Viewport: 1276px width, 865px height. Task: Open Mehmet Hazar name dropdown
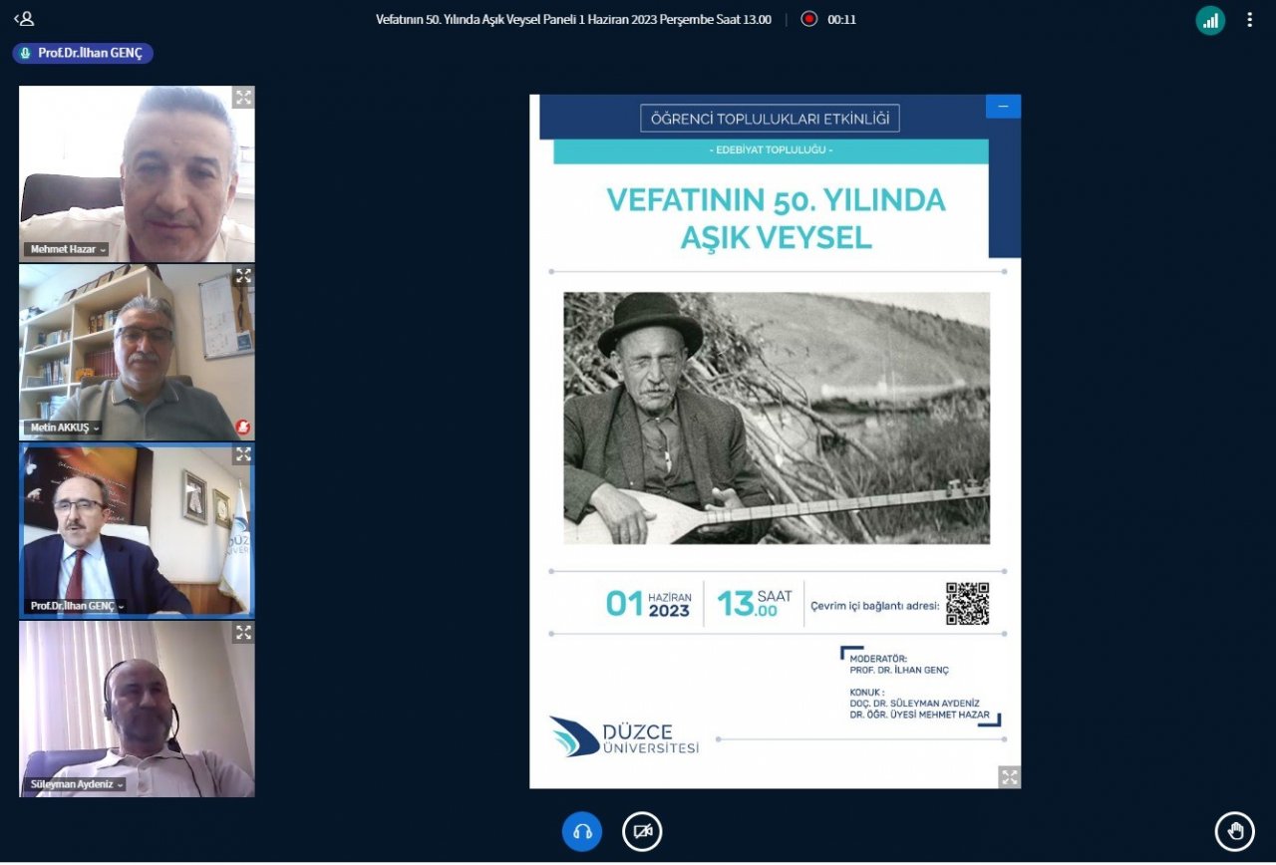click(x=67, y=249)
